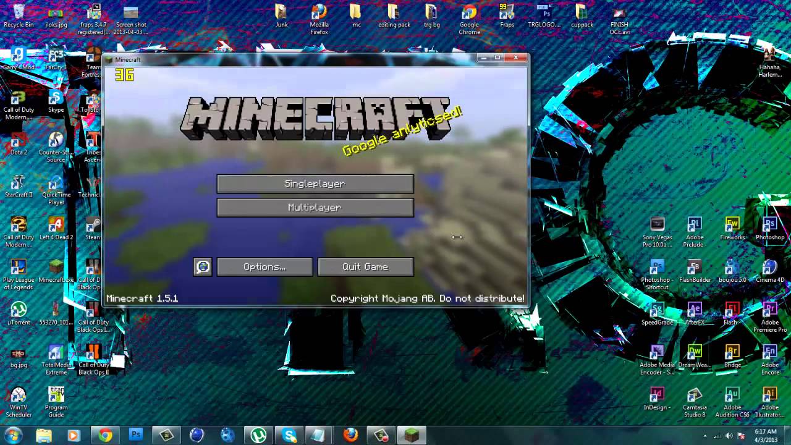Open the Multiplayer menu in Minecraft

(315, 208)
